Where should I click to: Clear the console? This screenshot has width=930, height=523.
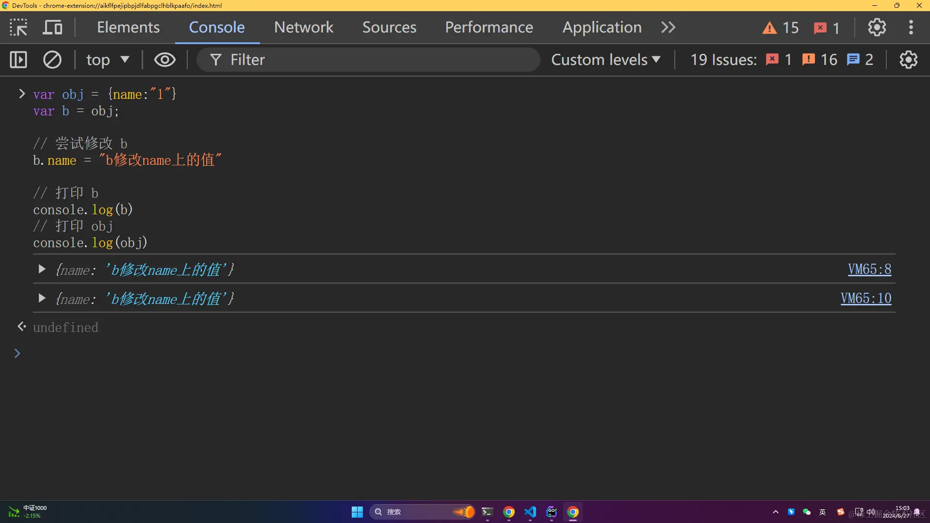[52, 60]
